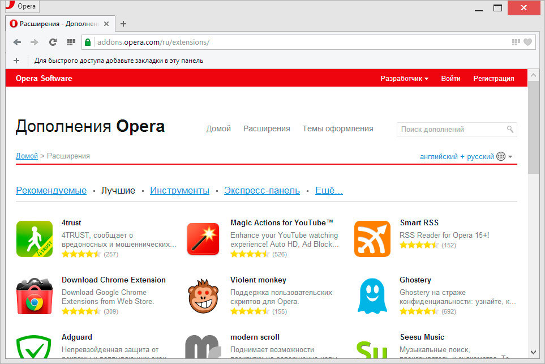Open Темы оформления in main navigation
This screenshot has height=364, width=545.
point(338,129)
